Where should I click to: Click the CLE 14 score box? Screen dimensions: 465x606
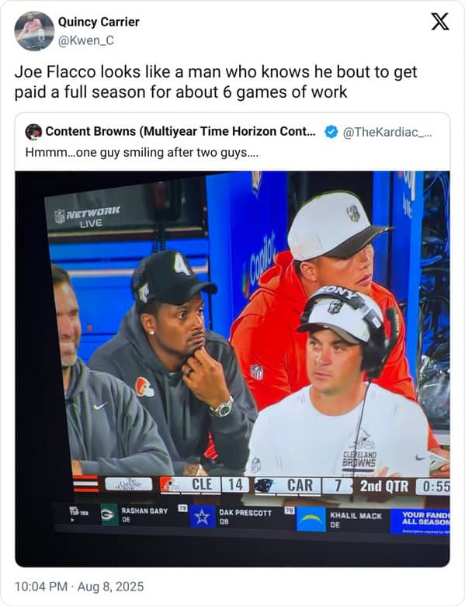point(205,485)
